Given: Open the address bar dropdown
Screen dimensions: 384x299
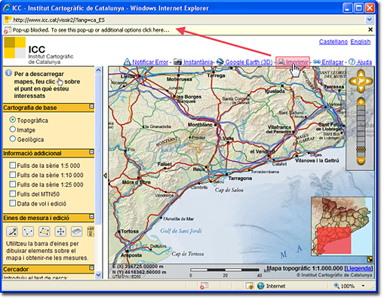Looking at the screenshot, I should (x=369, y=20).
